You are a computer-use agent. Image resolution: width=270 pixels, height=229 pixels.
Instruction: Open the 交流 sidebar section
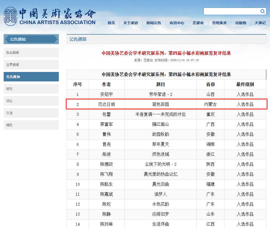point(31,113)
